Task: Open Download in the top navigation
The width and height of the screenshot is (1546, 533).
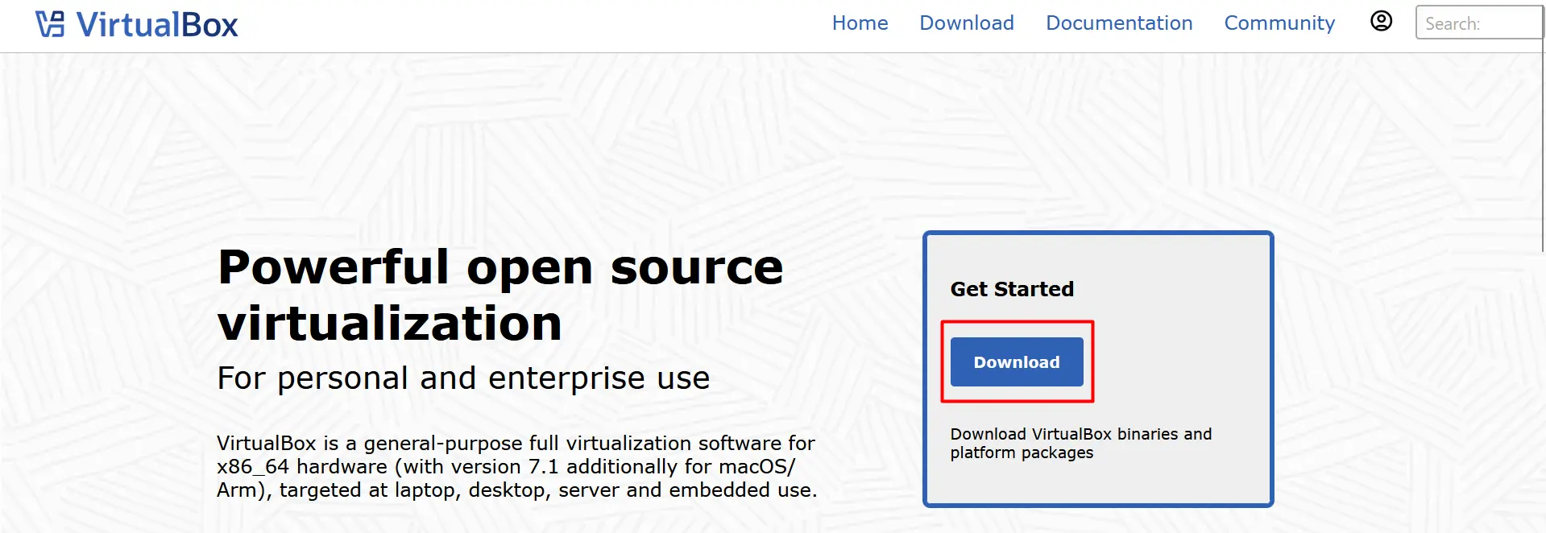Action: (966, 23)
